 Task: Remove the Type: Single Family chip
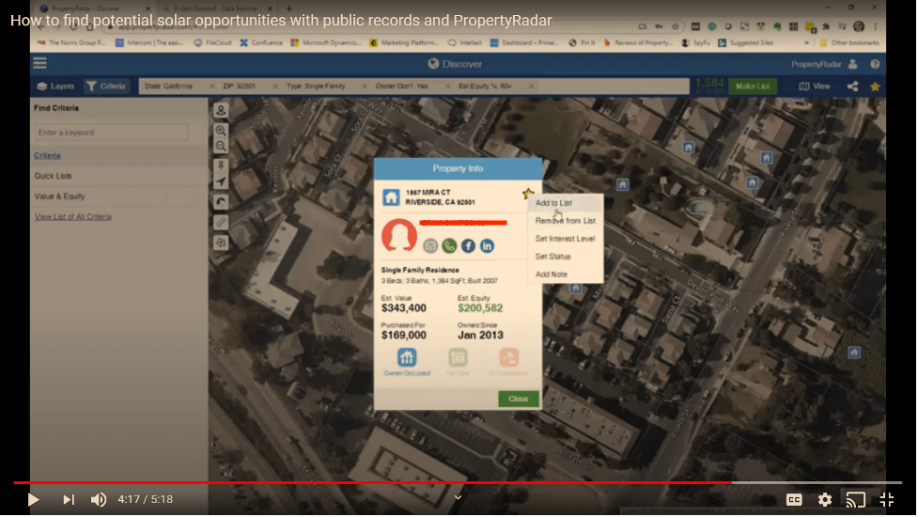[x=365, y=86]
